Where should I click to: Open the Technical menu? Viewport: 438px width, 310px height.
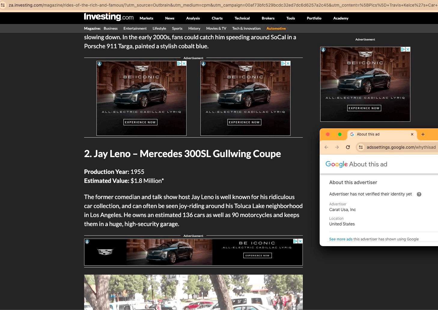(242, 18)
